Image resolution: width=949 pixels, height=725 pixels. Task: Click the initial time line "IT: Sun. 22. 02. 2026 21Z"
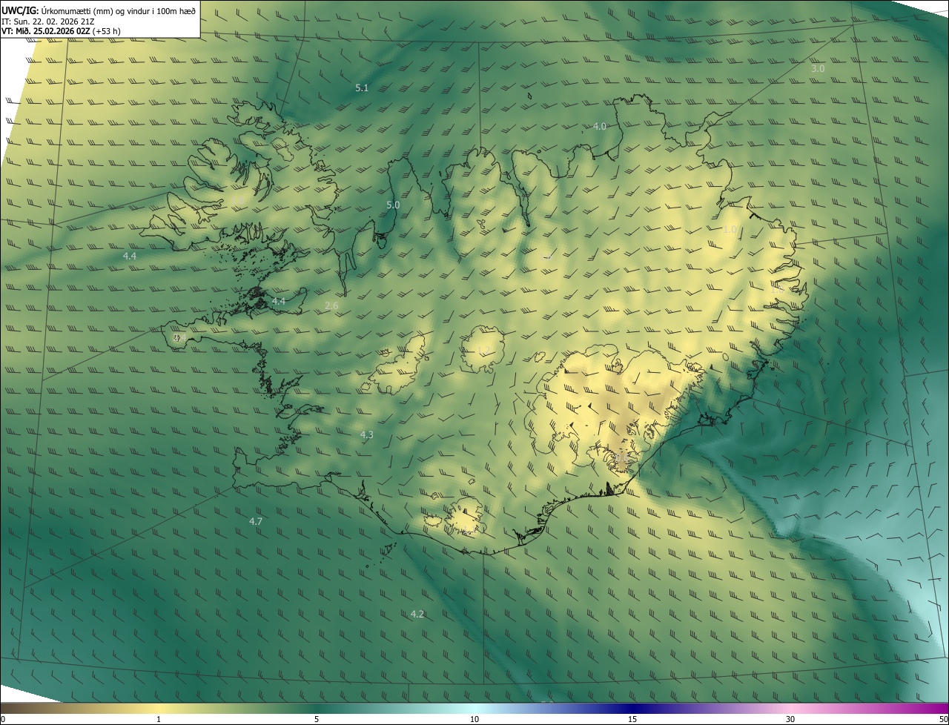(47, 21)
